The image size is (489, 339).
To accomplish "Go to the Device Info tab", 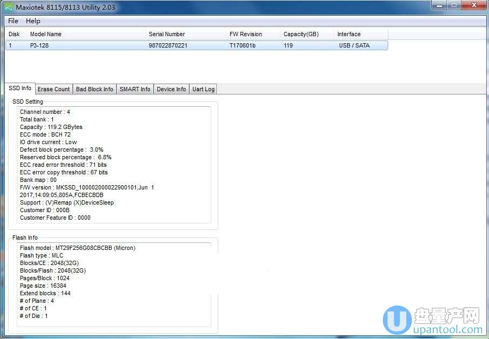I will coord(171,89).
